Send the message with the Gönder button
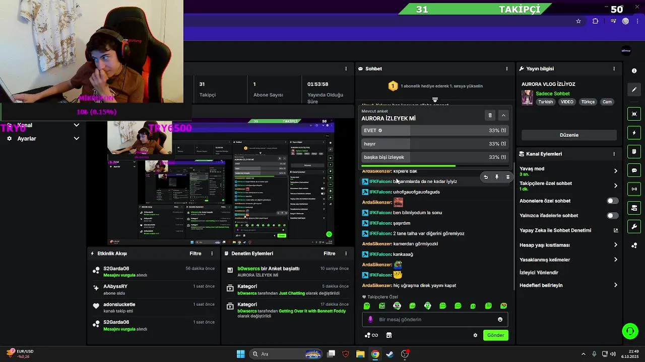This screenshot has height=362, width=645. tap(495, 335)
